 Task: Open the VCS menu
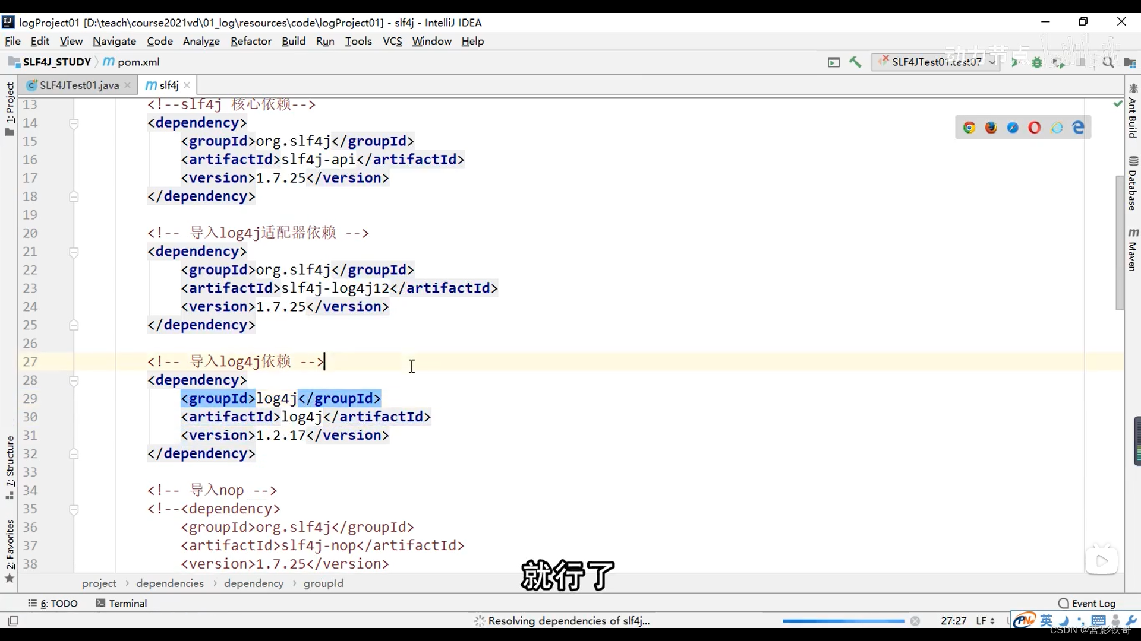pos(392,41)
